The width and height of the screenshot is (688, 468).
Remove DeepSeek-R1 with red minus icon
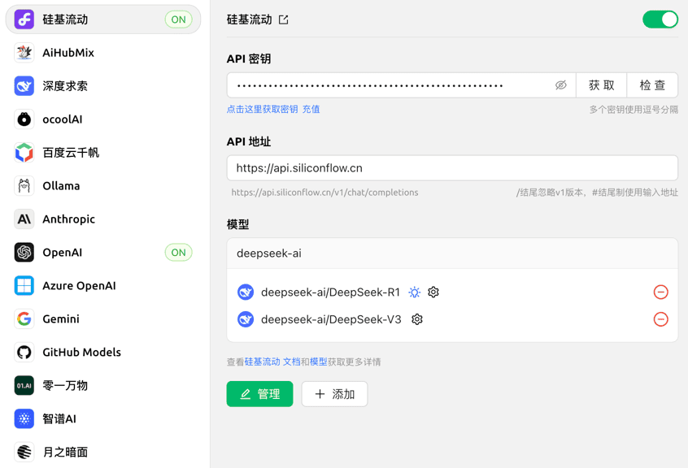point(661,292)
